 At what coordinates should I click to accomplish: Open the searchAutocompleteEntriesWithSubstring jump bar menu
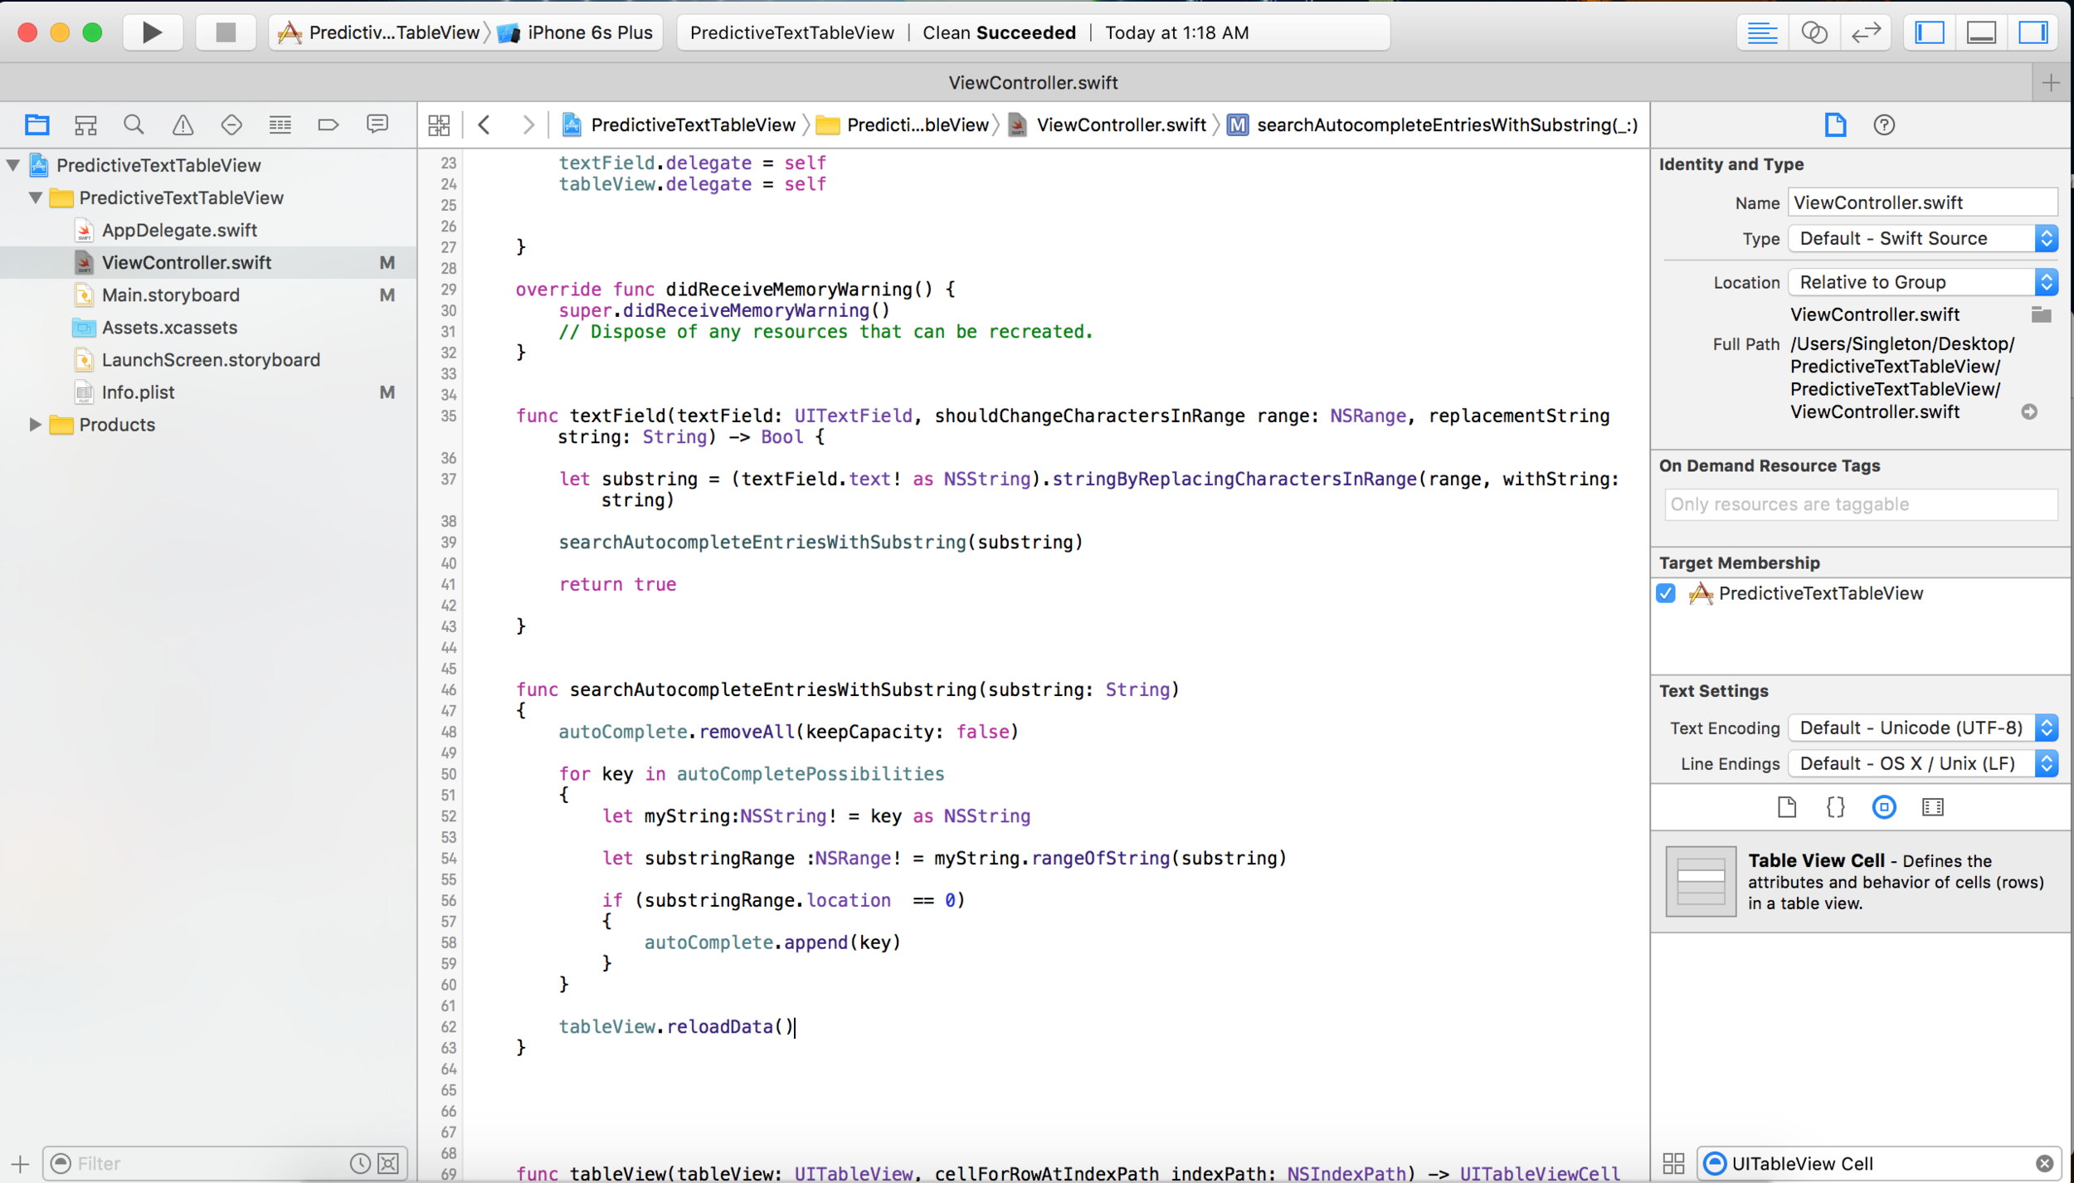[1433, 125]
